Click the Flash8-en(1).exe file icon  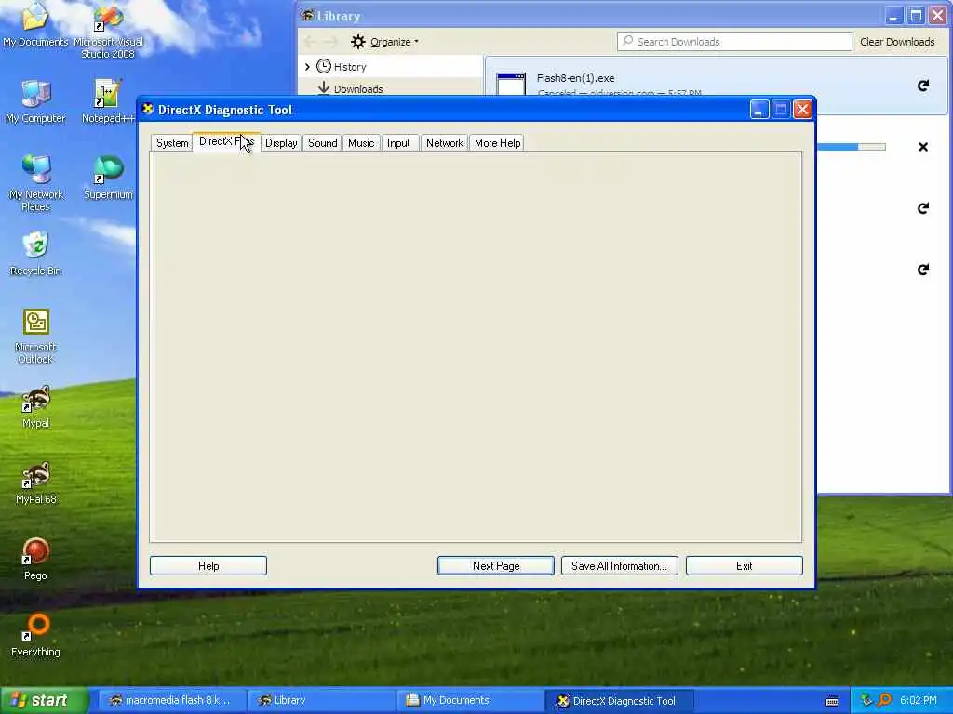coord(511,85)
